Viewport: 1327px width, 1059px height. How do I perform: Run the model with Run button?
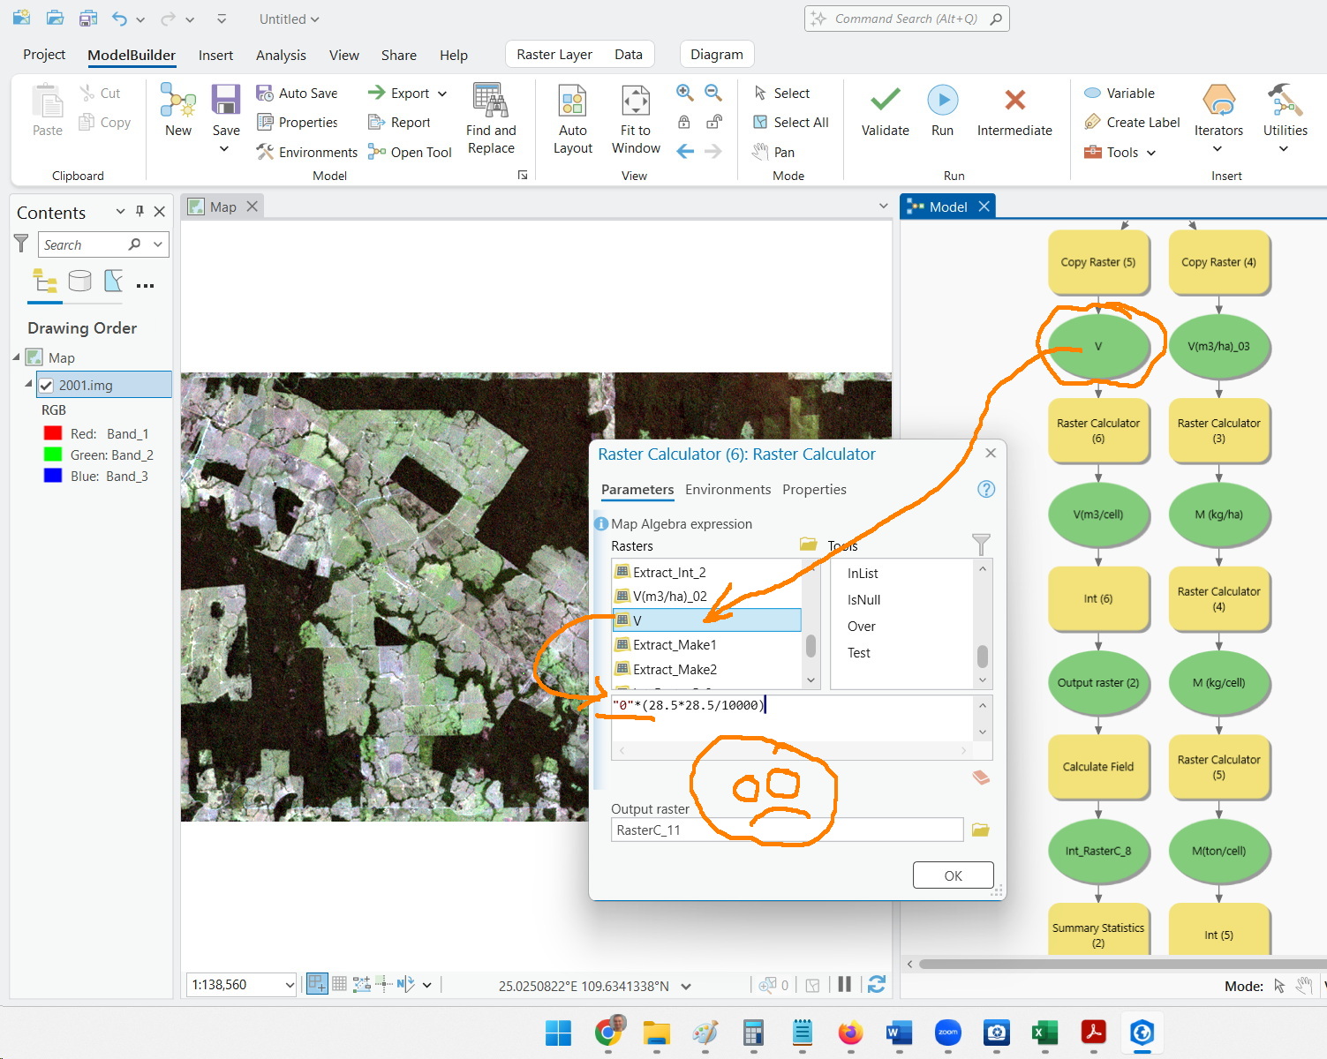pyautogui.click(x=942, y=111)
